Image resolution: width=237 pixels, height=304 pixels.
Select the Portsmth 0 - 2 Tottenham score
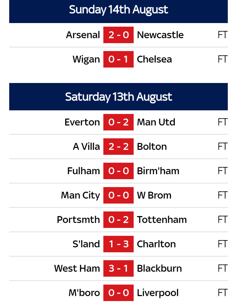click(118, 220)
